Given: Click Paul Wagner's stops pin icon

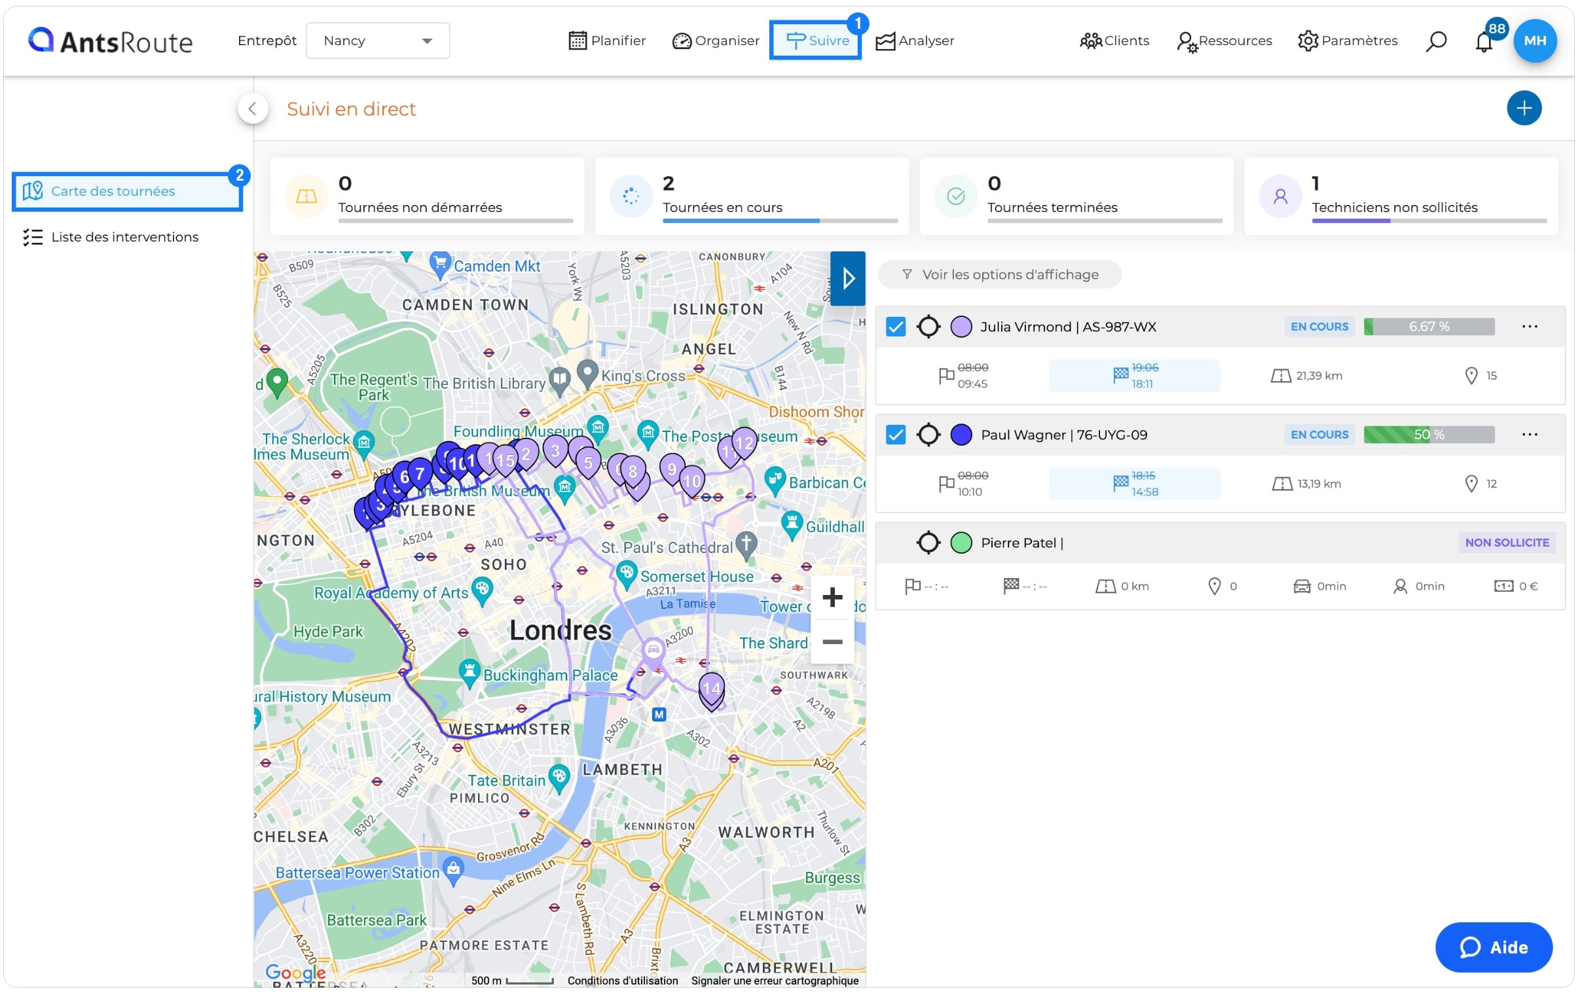Looking at the screenshot, I should click(1471, 483).
